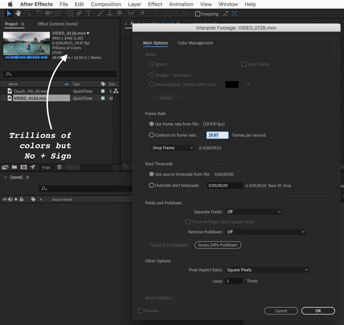Click the blue snap features bracket icon
This screenshot has width=344, height=325.
pyautogui.click(x=234, y=14)
